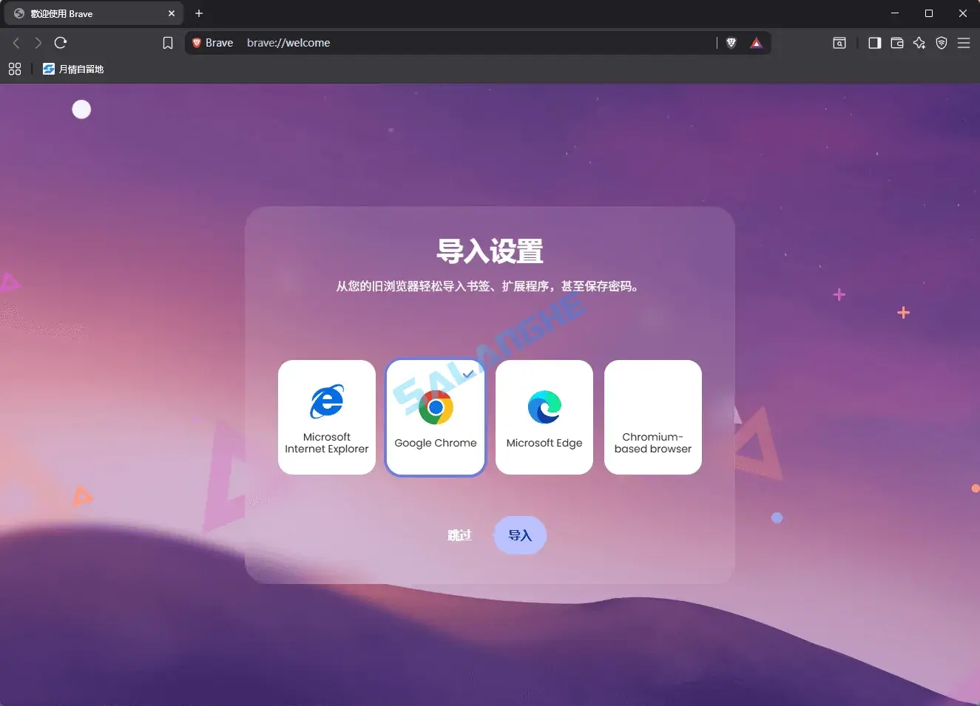
Task: Open the Brave Wallet icon
Action: click(x=897, y=43)
